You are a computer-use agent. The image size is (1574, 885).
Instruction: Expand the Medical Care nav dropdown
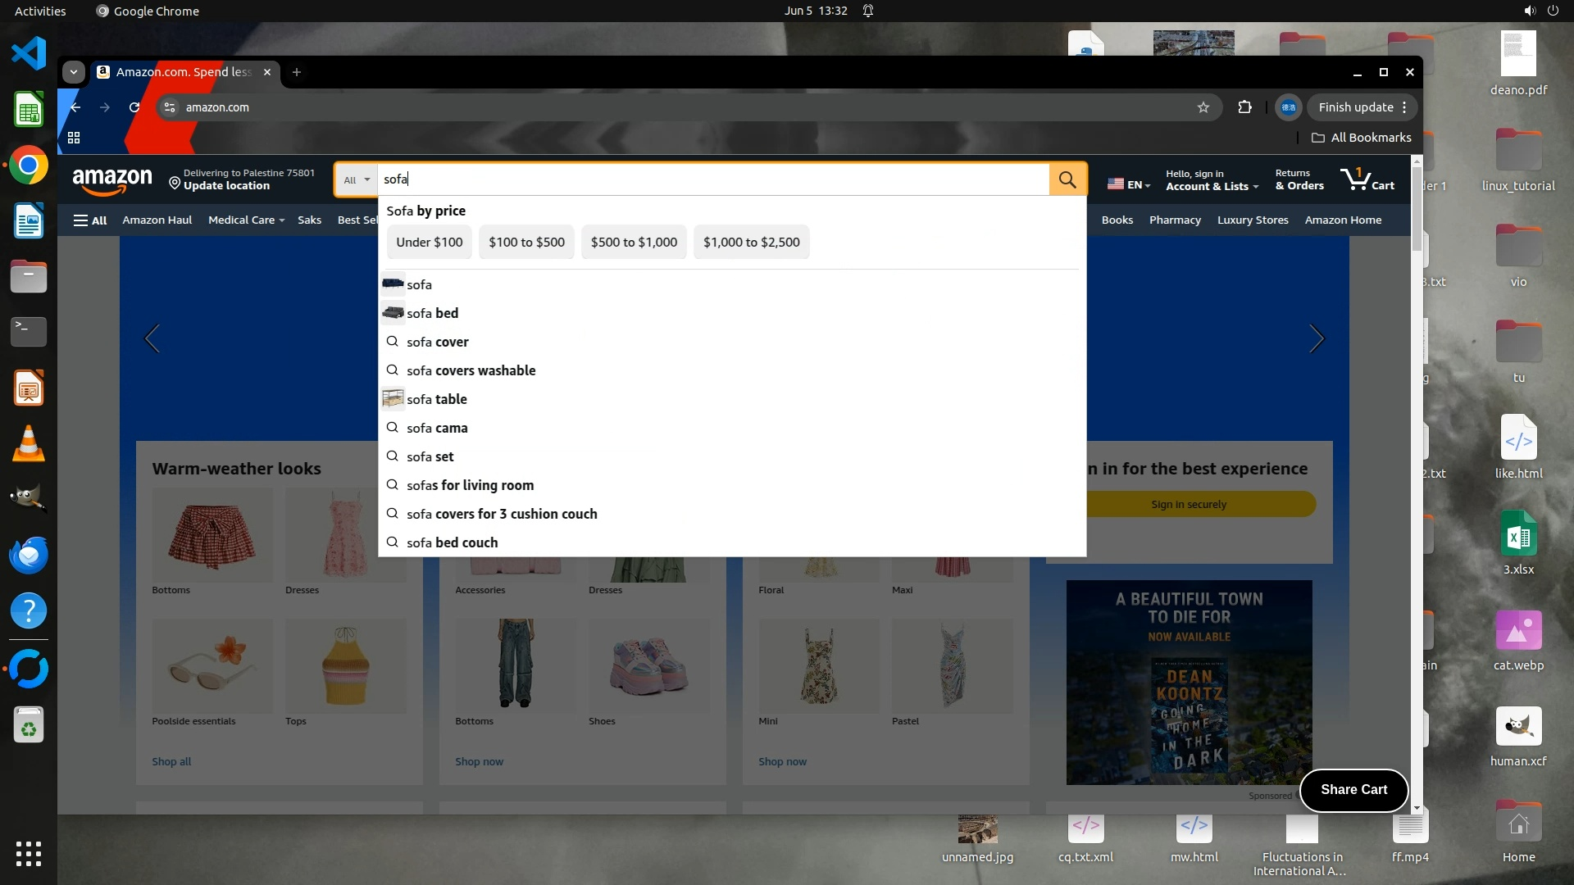[246, 220]
